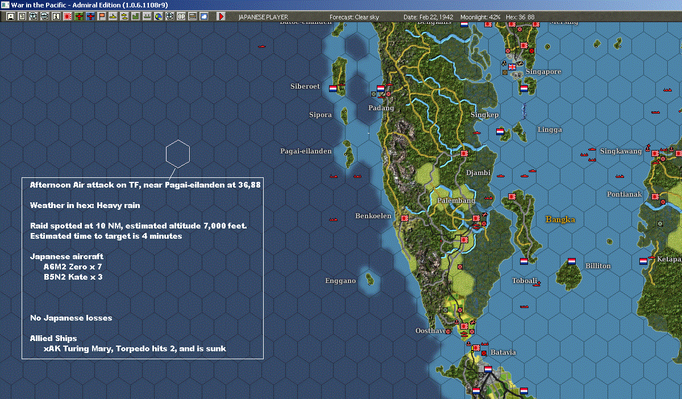Click the Dutch flag base at Billiton
This screenshot has width=682, height=399.
[x=572, y=262]
